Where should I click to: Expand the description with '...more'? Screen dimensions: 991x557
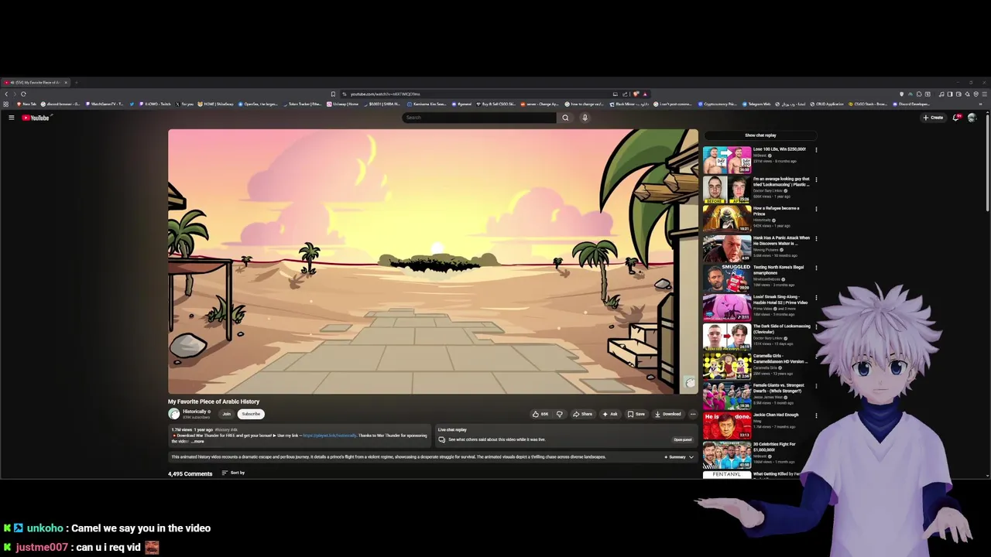click(198, 441)
